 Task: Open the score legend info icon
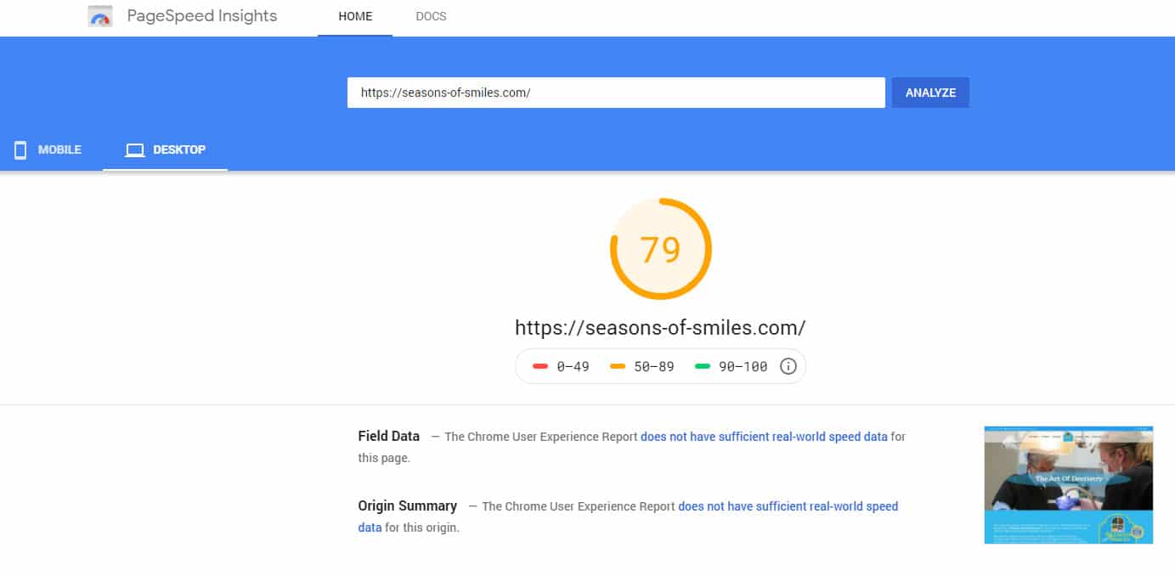coord(788,367)
